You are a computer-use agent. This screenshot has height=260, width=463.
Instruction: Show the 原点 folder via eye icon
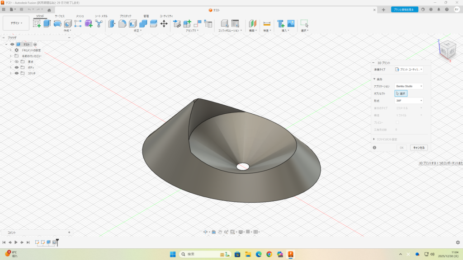(x=17, y=61)
